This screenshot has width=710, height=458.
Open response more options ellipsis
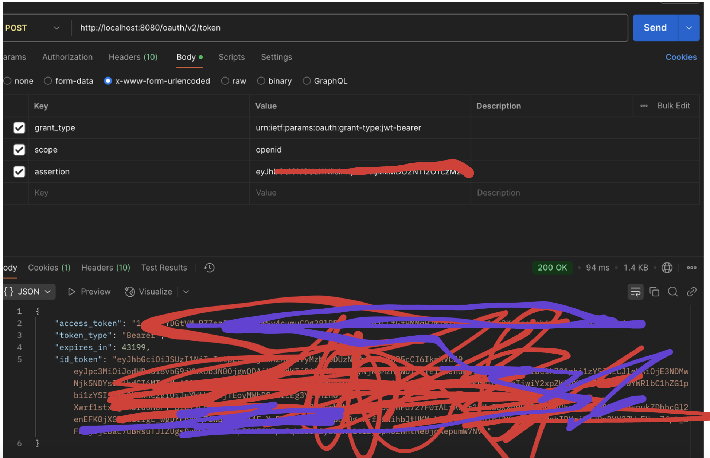pyautogui.click(x=691, y=268)
